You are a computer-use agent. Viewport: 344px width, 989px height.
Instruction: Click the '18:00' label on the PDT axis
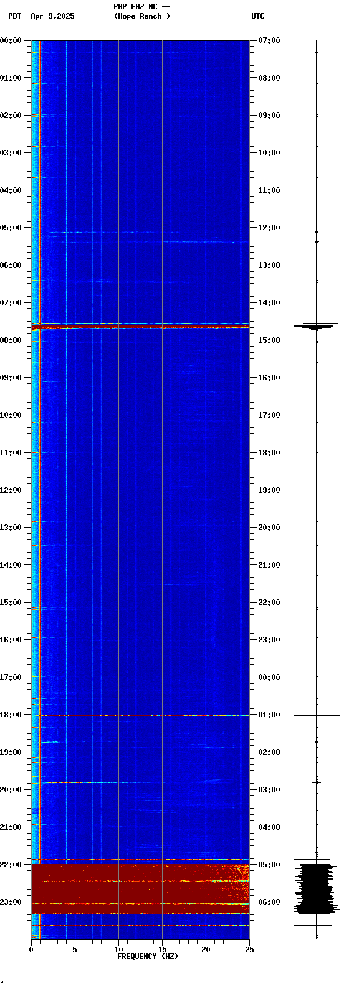pyautogui.click(x=11, y=715)
